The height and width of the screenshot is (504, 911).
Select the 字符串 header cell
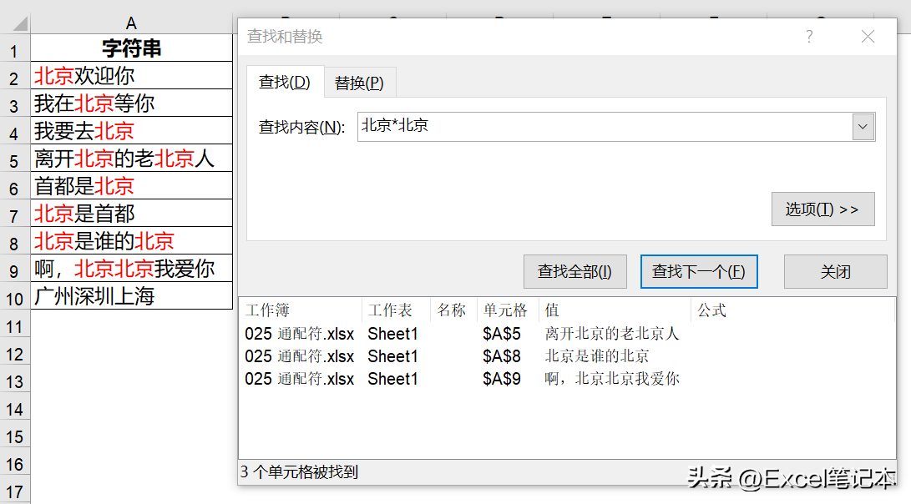tap(131, 48)
